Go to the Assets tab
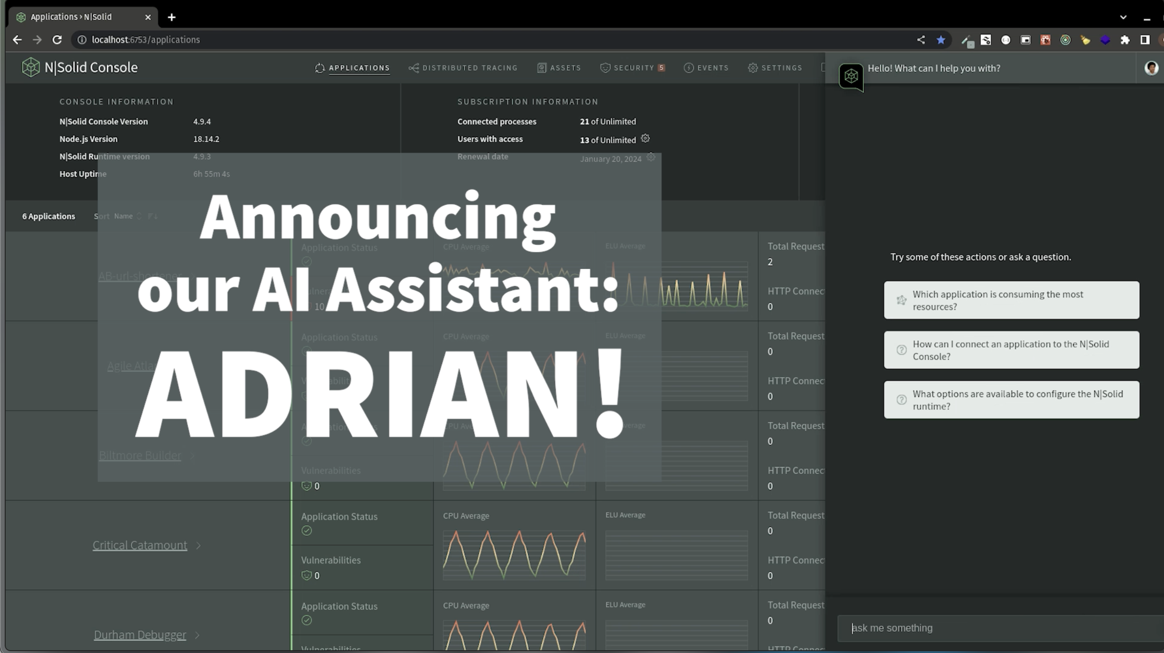 pyautogui.click(x=559, y=68)
